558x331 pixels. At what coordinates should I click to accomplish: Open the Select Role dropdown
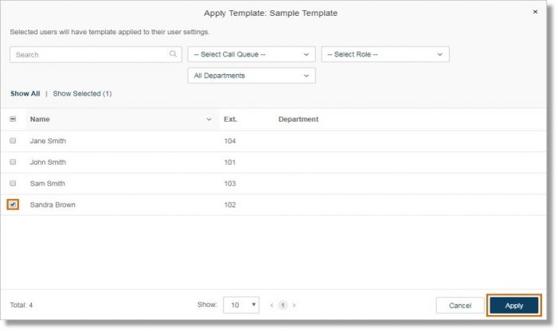coord(385,54)
